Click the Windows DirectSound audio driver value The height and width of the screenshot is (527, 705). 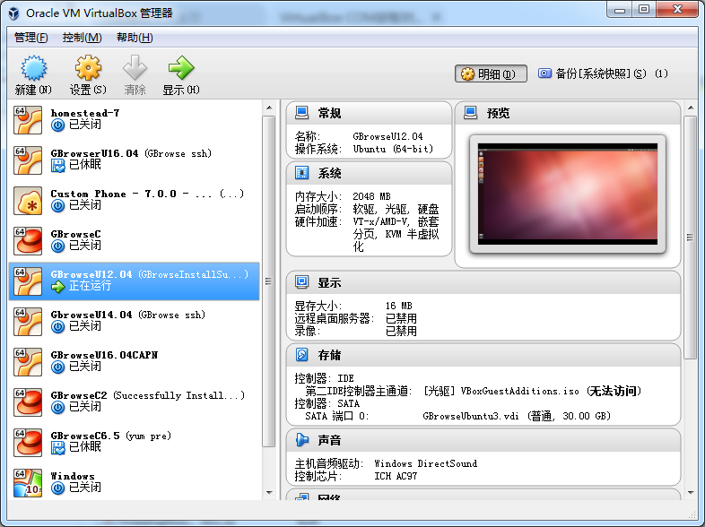click(425, 463)
